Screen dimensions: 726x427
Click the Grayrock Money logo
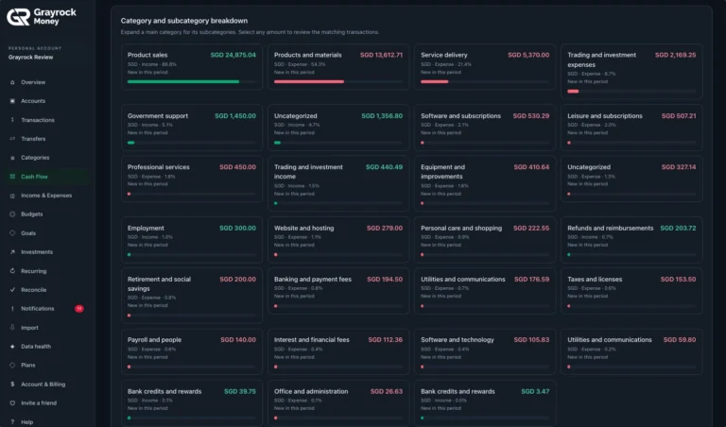[42, 17]
